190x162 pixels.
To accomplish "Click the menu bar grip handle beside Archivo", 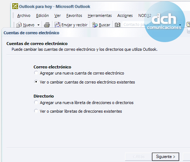I will (x=13, y=15).
